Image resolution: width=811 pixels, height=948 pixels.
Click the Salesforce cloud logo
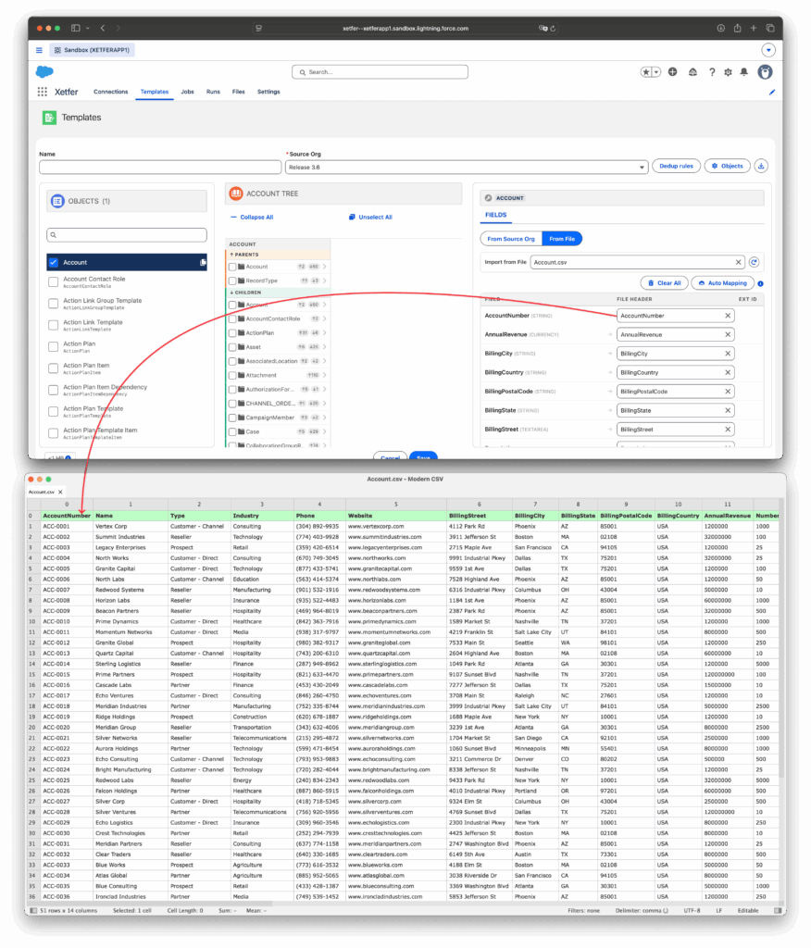[x=44, y=72]
